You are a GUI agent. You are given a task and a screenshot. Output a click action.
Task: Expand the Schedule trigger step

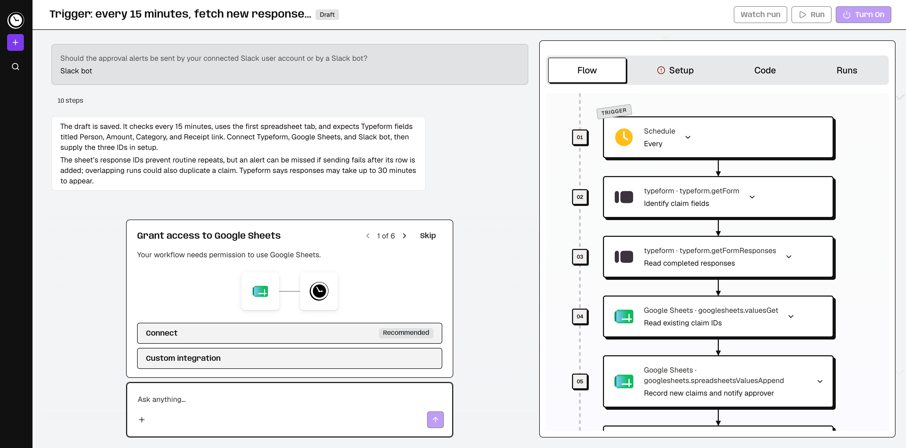pyautogui.click(x=688, y=137)
